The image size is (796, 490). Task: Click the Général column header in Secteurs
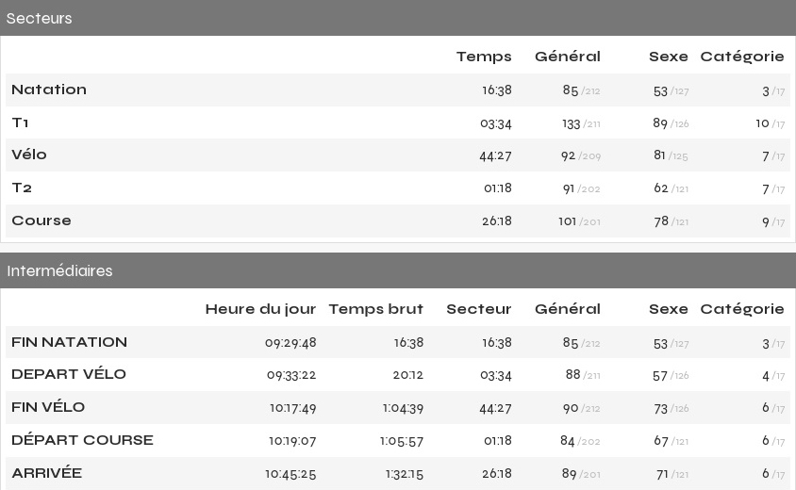tap(568, 57)
